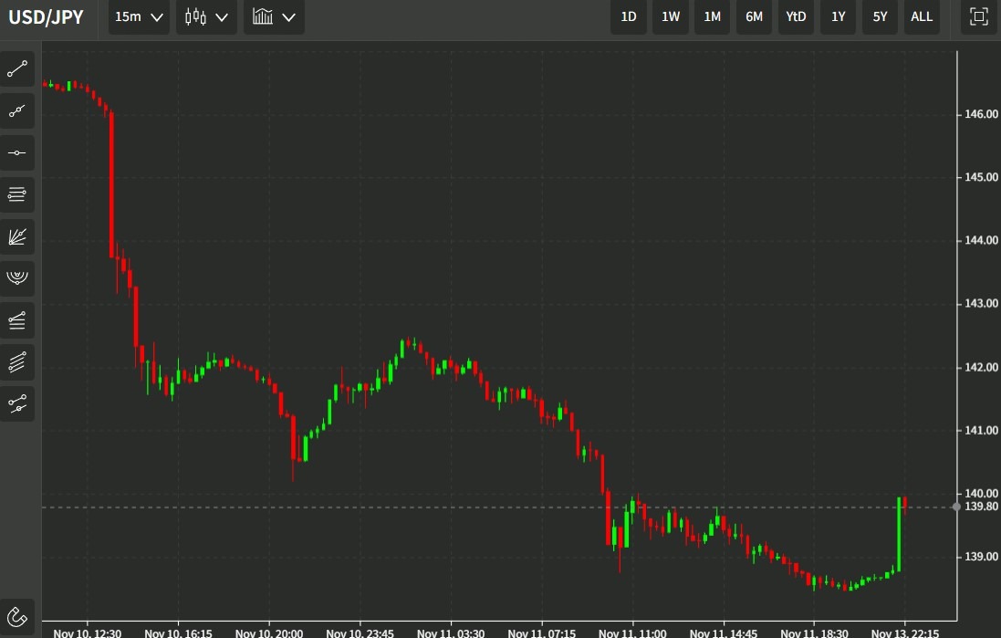Click the Nov 11, 07:15 time label
1001x638 pixels.
pyautogui.click(x=541, y=633)
